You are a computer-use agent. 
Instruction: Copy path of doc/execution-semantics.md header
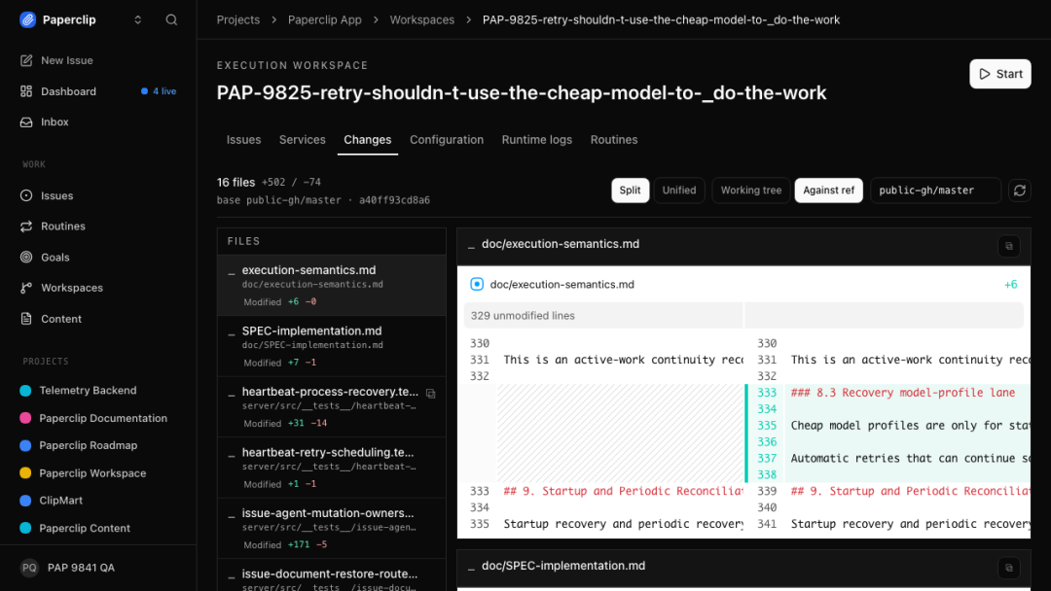point(1009,246)
